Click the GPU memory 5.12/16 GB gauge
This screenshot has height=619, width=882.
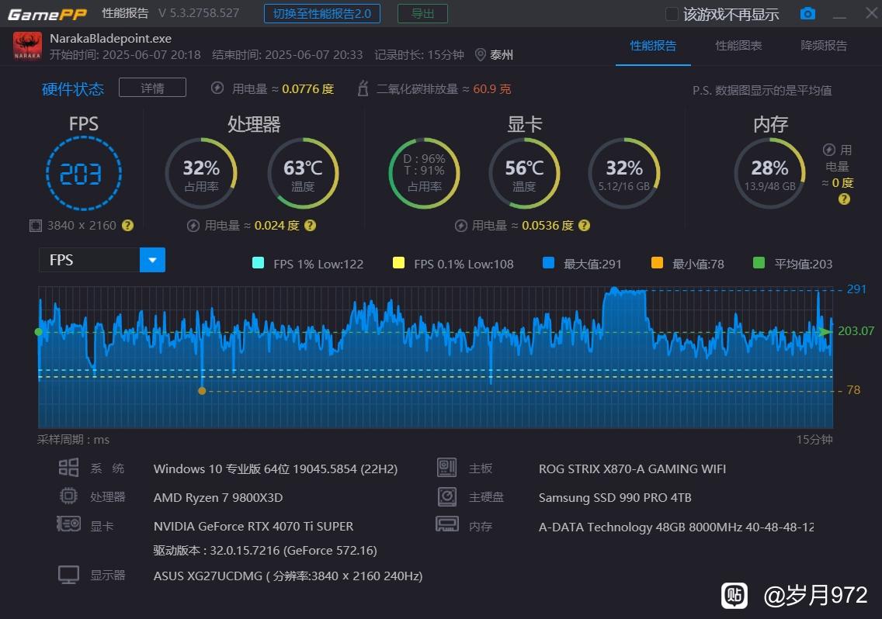coord(623,174)
